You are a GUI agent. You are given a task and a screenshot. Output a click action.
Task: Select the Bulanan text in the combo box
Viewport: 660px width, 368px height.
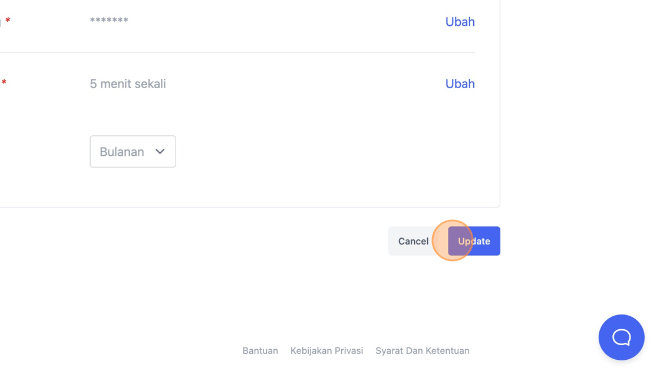pos(121,152)
